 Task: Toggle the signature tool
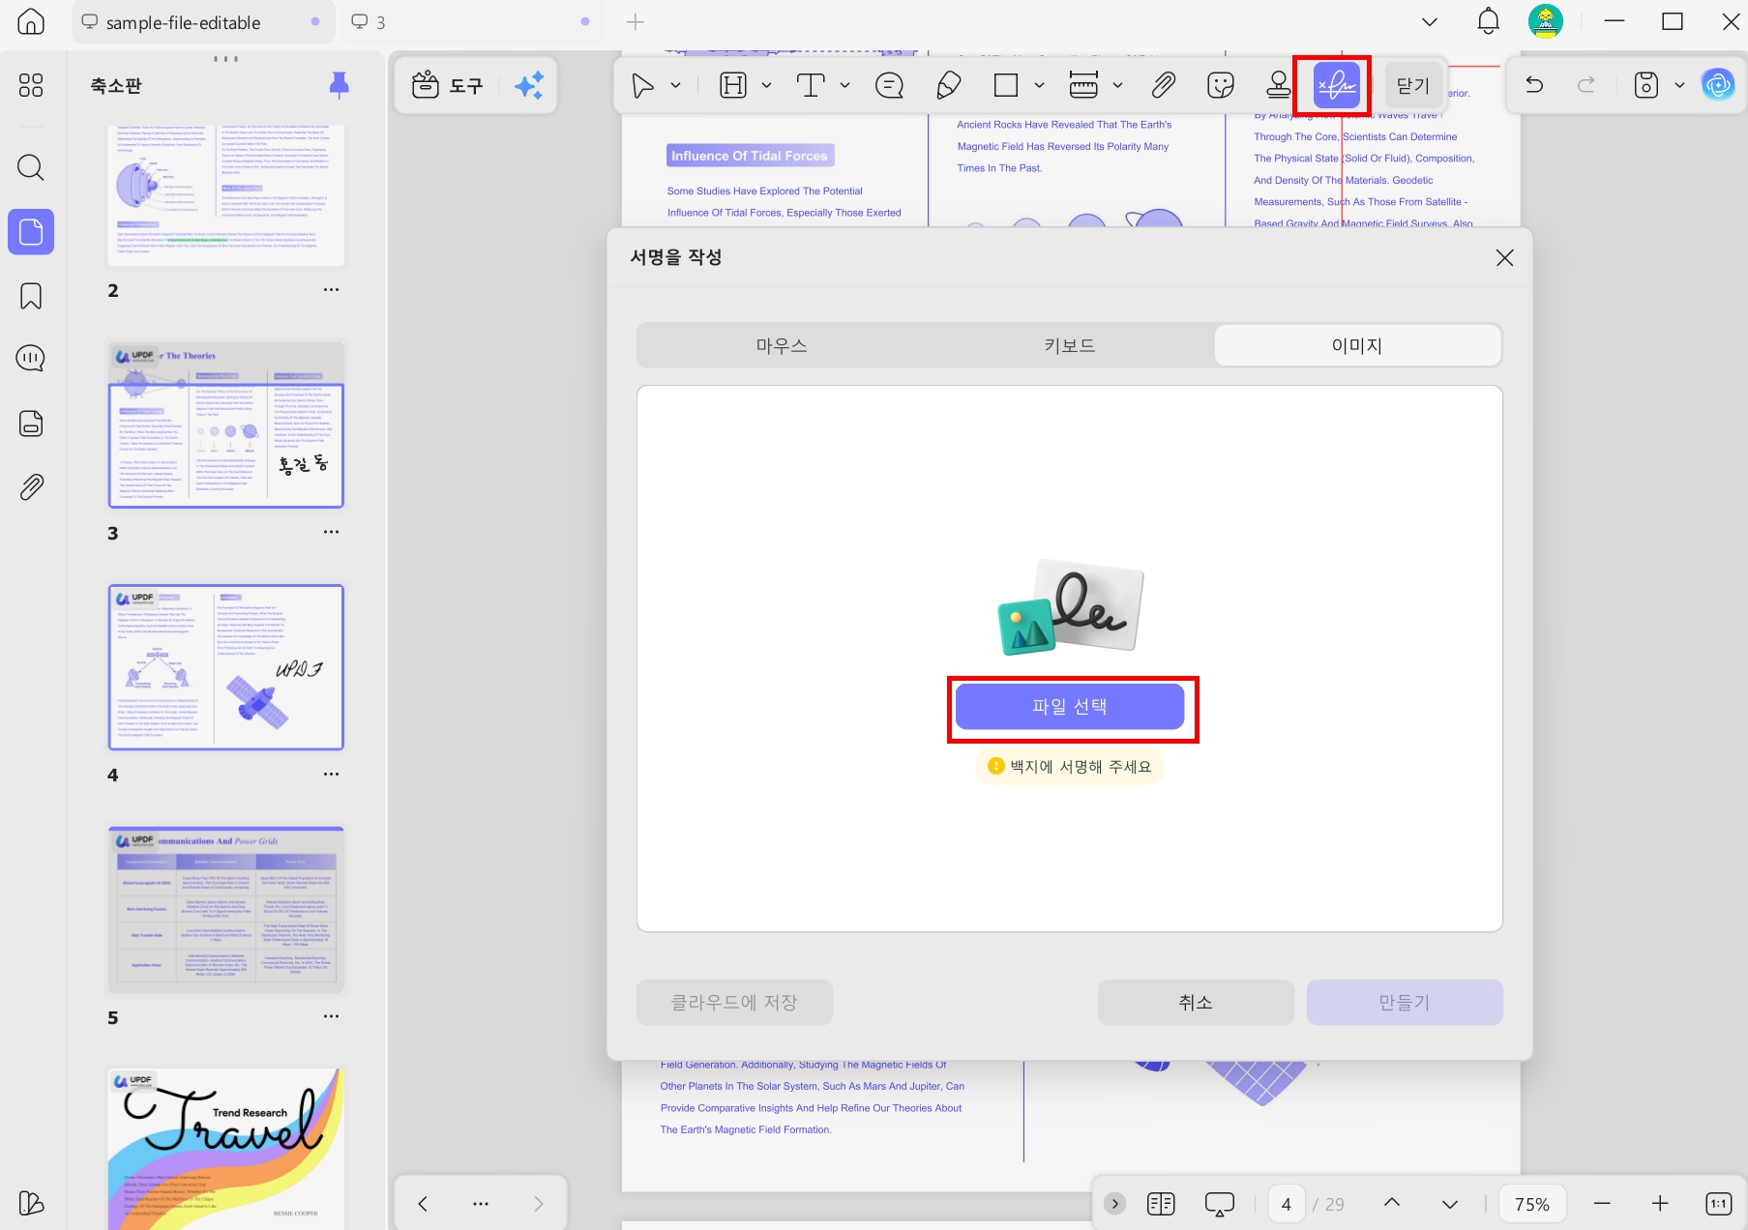coord(1337,85)
